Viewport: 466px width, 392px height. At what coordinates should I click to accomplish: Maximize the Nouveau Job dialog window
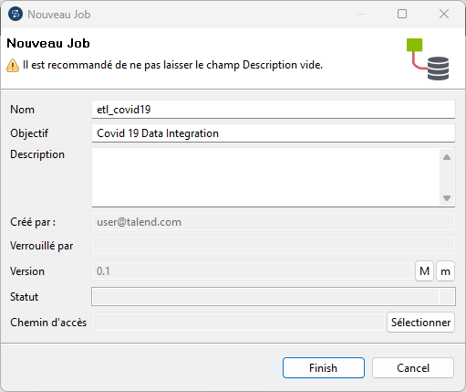click(402, 14)
